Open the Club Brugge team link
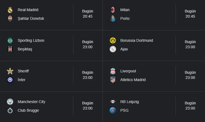This screenshot has width=205, height=122. 28,111
